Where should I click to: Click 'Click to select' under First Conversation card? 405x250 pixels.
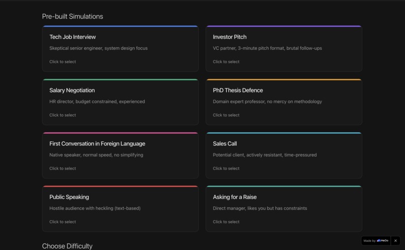click(x=62, y=169)
